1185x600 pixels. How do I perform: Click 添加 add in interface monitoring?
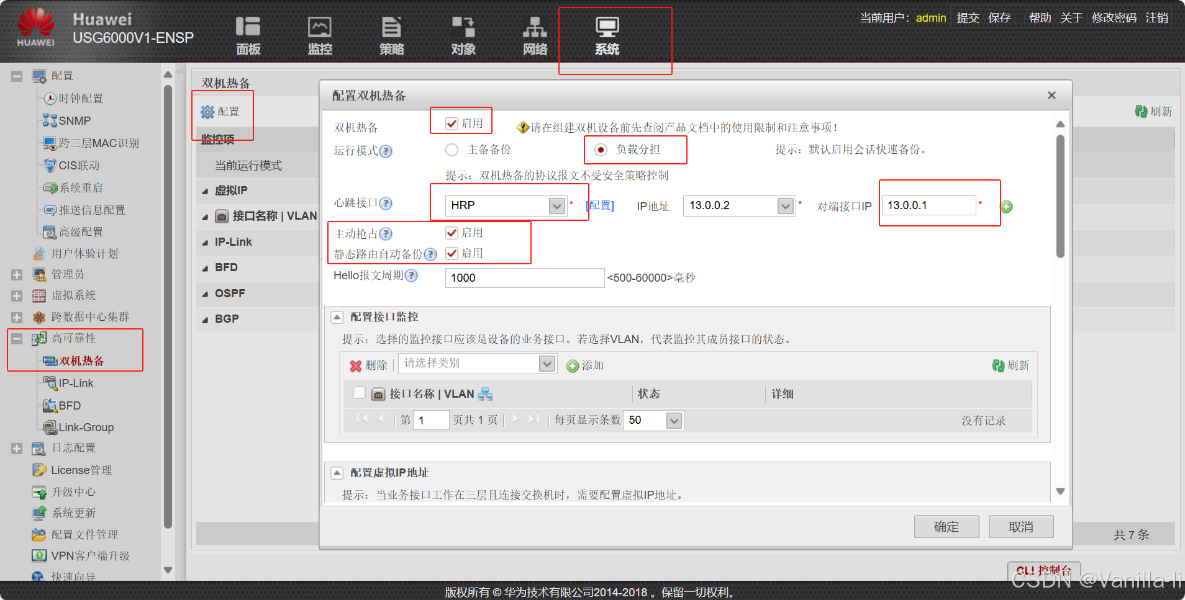click(x=585, y=365)
